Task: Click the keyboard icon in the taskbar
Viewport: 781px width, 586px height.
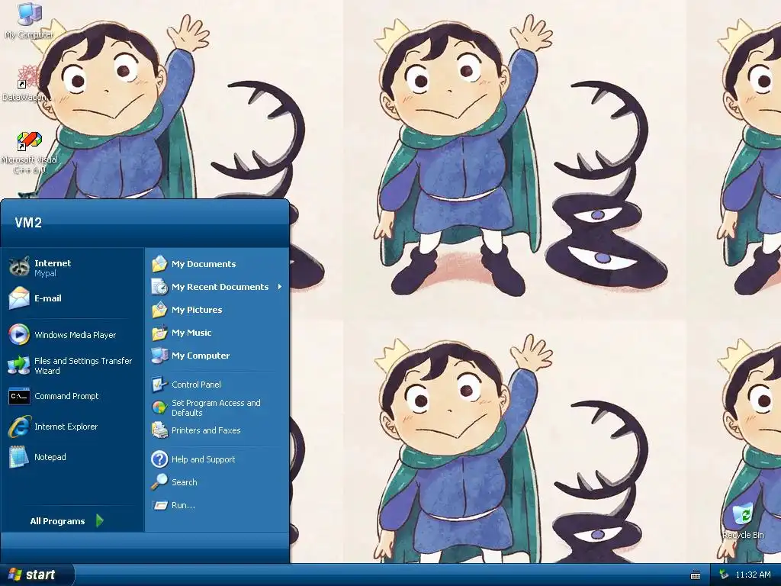Action: pyautogui.click(x=696, y=575)
